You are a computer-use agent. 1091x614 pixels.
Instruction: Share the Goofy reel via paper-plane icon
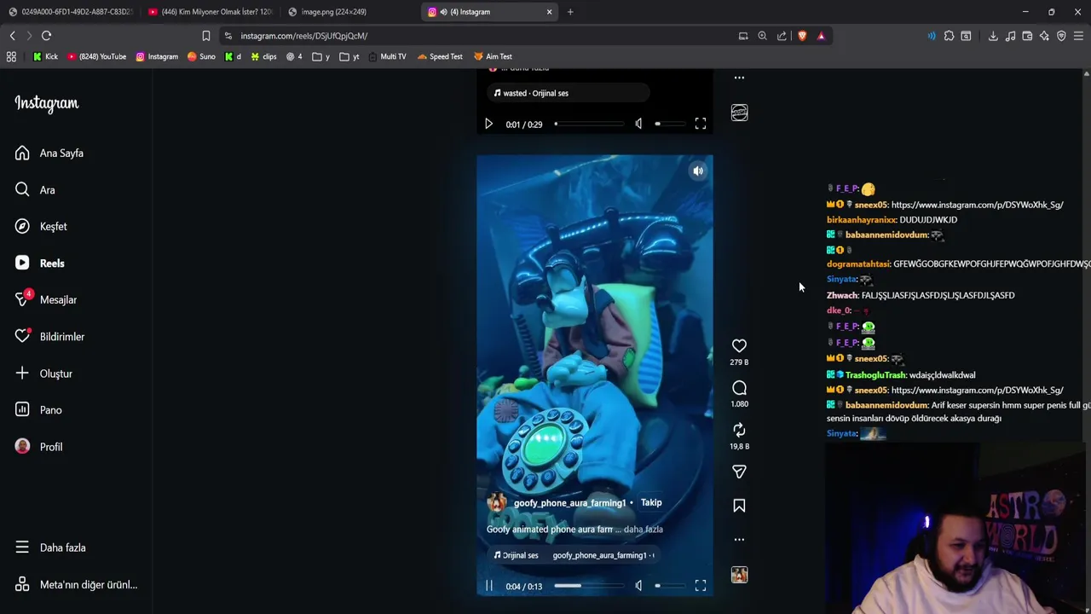pos(739,472)
